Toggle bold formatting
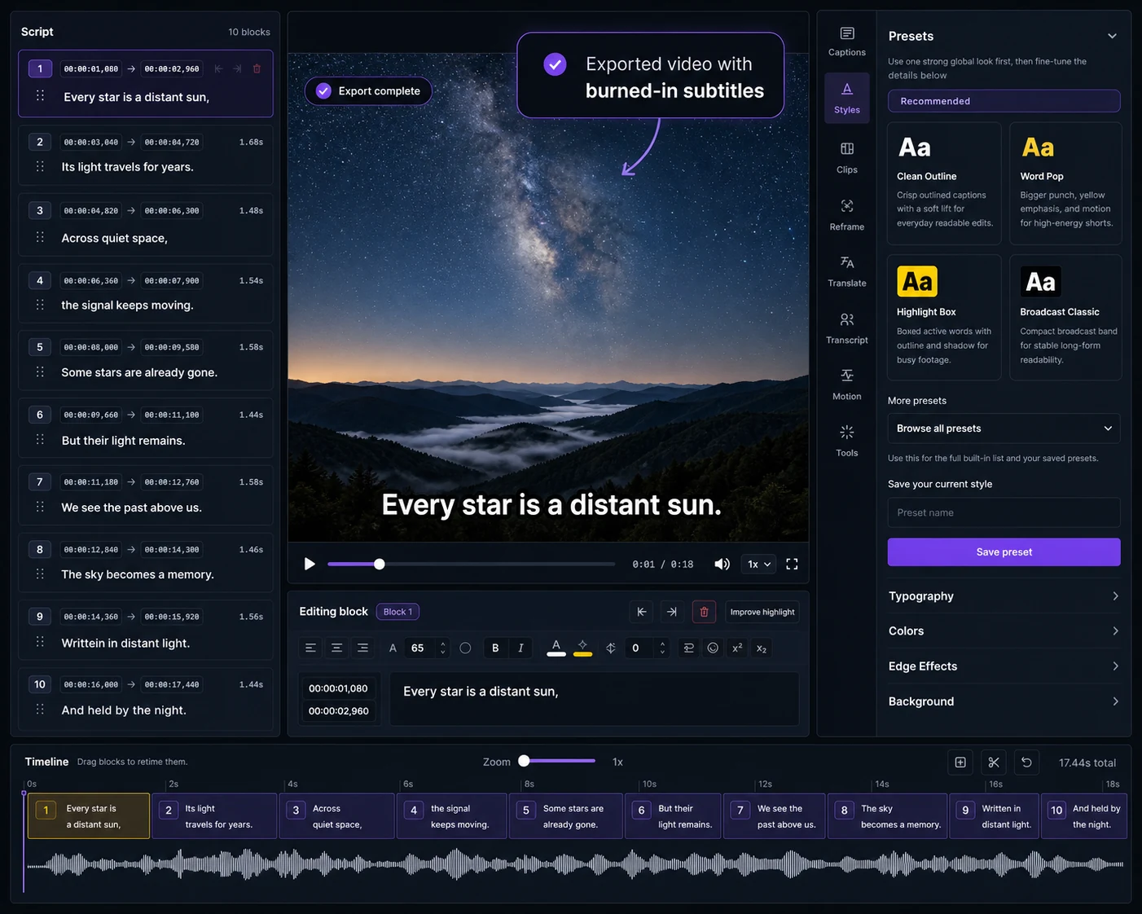Screen dimensions: 1142x914 tap(495, 648)
